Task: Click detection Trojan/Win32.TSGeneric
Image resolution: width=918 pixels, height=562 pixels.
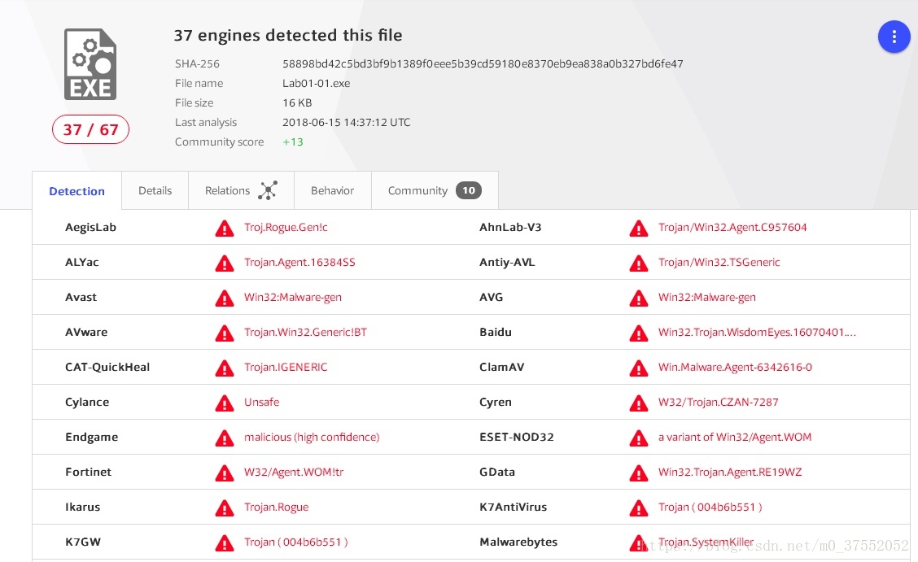Action: coord(719,262)
